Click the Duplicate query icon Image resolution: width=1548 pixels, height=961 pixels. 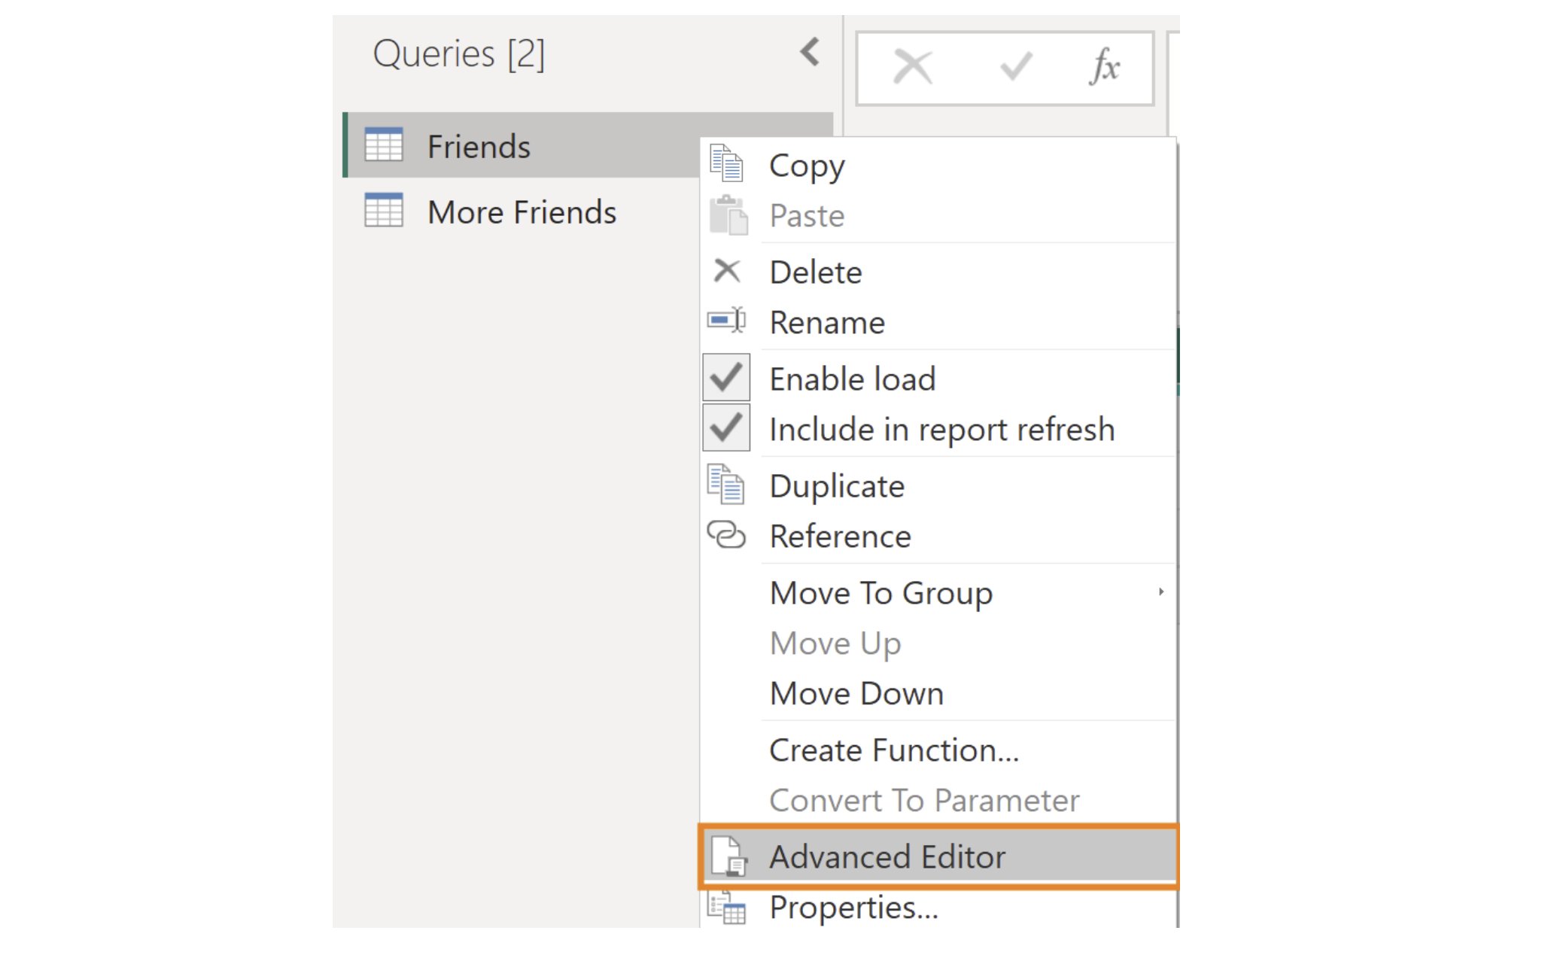click(726, 485)
